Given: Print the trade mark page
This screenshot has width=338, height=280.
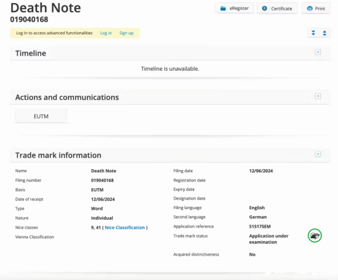Looking at the screenshot, I should click(x=316, y=9).
